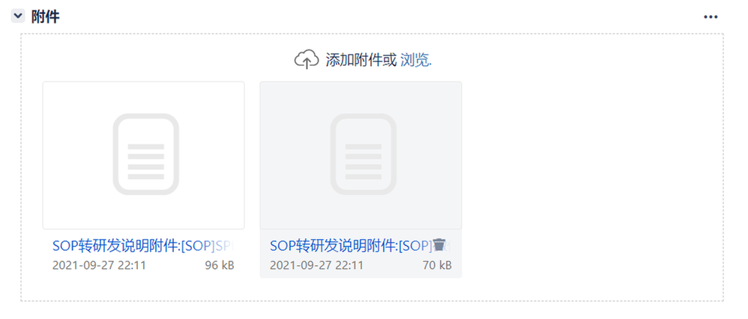Collapse the 附件 section chevron
The width and height of the screenshot is (748, 319).
click(18, 16)
